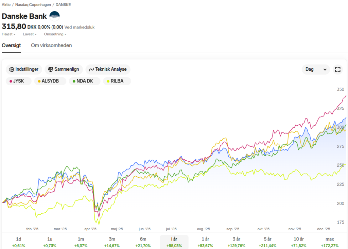
Task: Toggle the ALSYDB comparison series
Action: (x=50, y=81)
